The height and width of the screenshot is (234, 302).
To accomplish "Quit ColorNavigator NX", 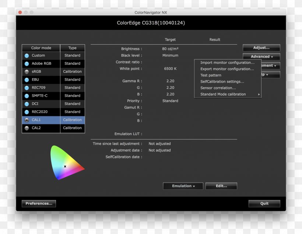I will tap(264, 203).
